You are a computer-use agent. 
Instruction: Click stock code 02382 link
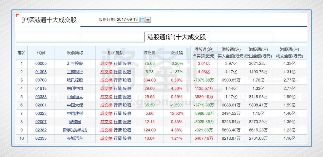click(x=41, y=130)
